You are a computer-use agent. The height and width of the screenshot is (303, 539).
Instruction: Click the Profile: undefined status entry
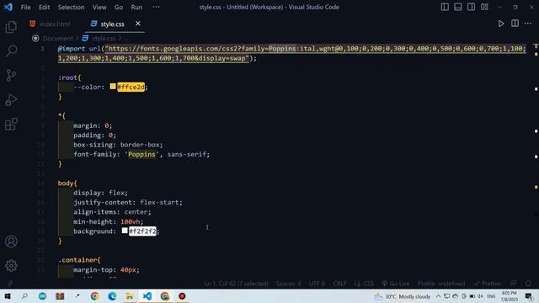[x=441, y=284]
